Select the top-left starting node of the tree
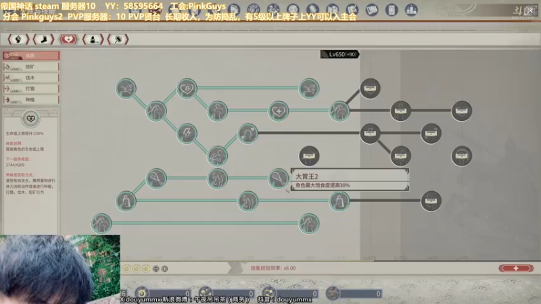 pos(126,88)
